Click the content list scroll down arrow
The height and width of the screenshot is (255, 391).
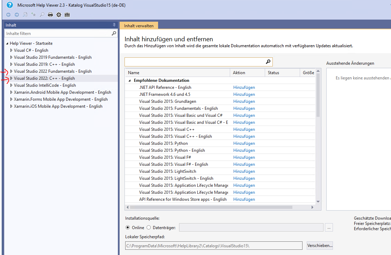[318, 201]
